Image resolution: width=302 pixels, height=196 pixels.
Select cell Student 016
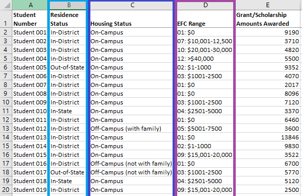point(30,164)
